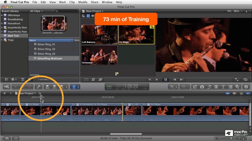Select the Matt Turk event
This screenshot has height=141, width=252.
(x=14, y=36)
